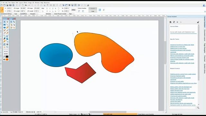Click the blue ellipse on canvas
Image resolution: width=206 pixels, height=116 pixels.
56,55
